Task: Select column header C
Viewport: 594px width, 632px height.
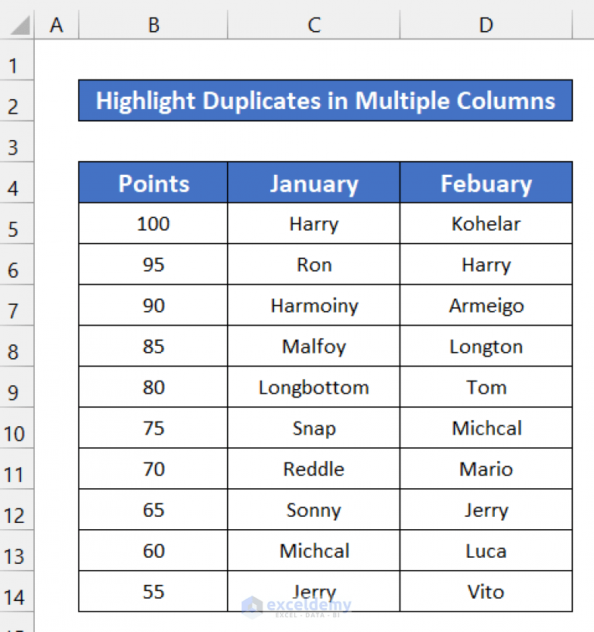Action: tap(314, 24)
